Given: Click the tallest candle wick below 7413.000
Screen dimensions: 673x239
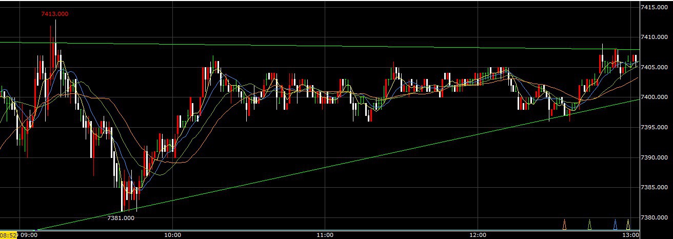Looking at the screenshot, I should 55,32.
